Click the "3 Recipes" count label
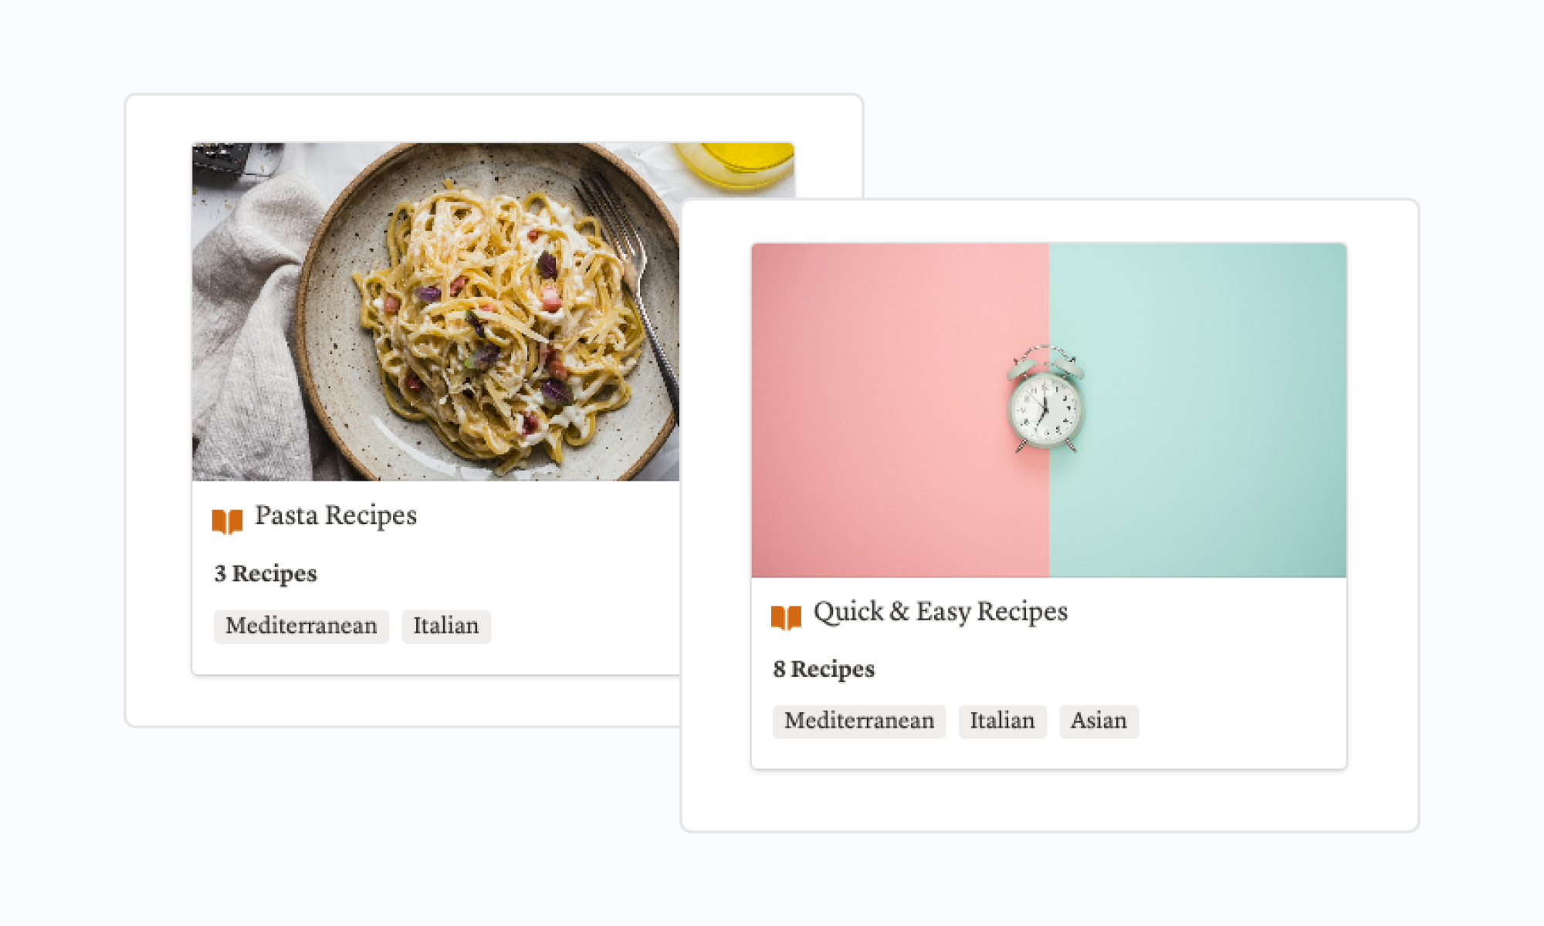Screen dimensions: 1544x926 pos(266,573)
